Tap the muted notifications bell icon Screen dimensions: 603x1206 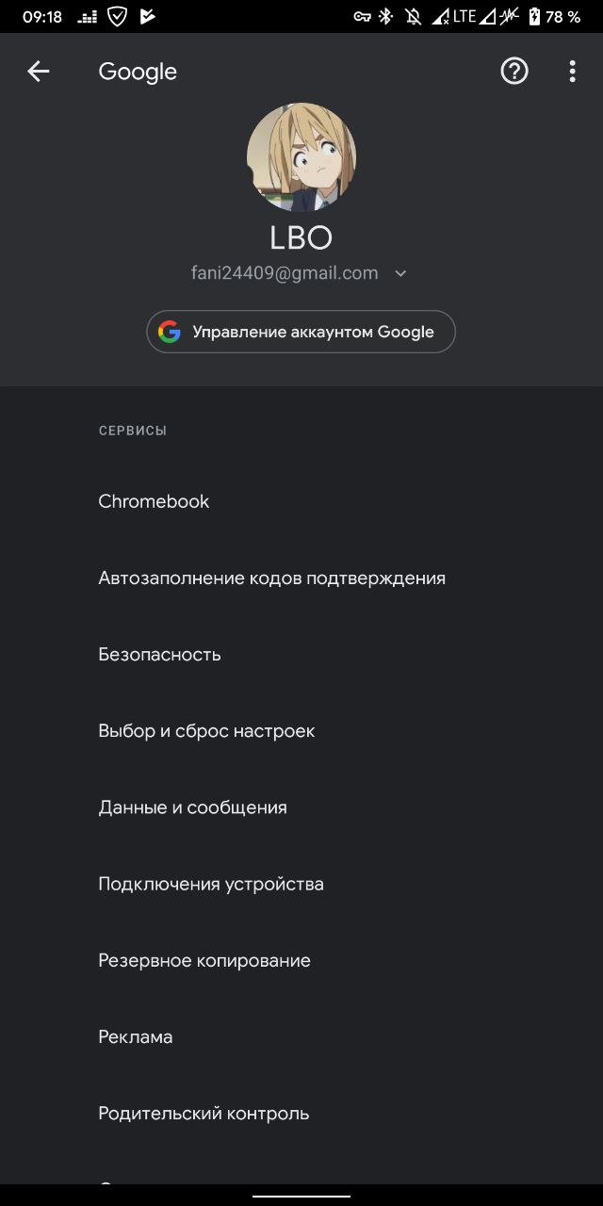(x=413, y=17)
